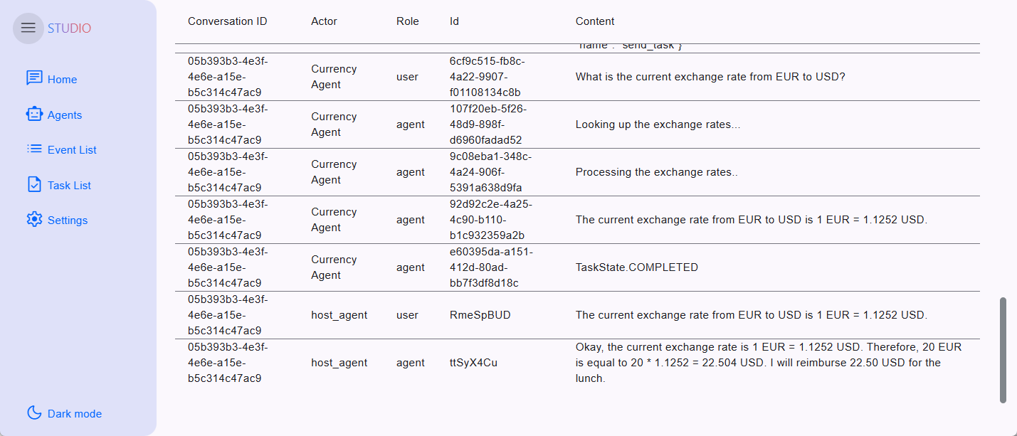Click the Agents robot icon
This screenshot has width=1017, height=436.
coord(34,114)
